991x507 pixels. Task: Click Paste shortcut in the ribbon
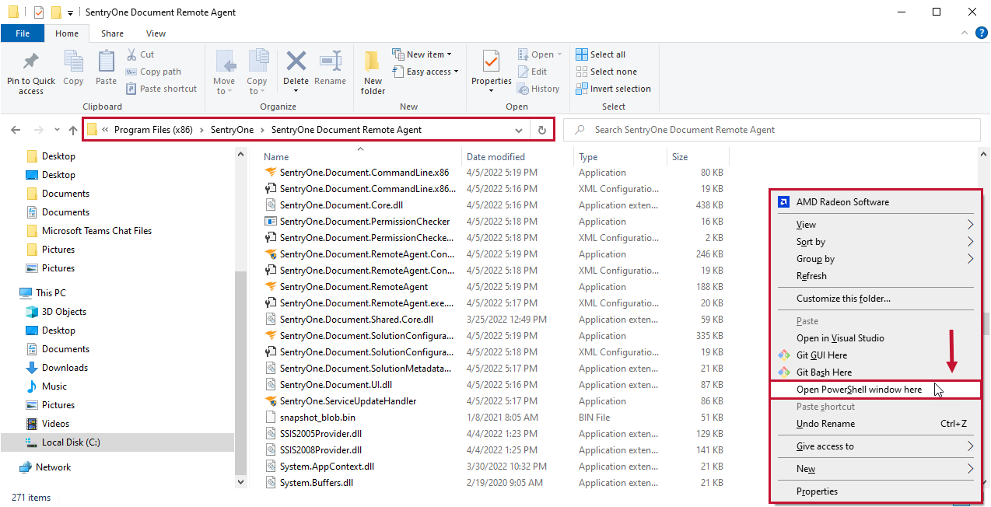(161, 89)
